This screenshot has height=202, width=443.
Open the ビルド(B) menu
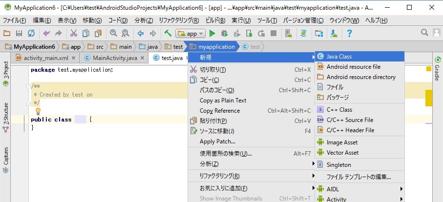(215, 20)
